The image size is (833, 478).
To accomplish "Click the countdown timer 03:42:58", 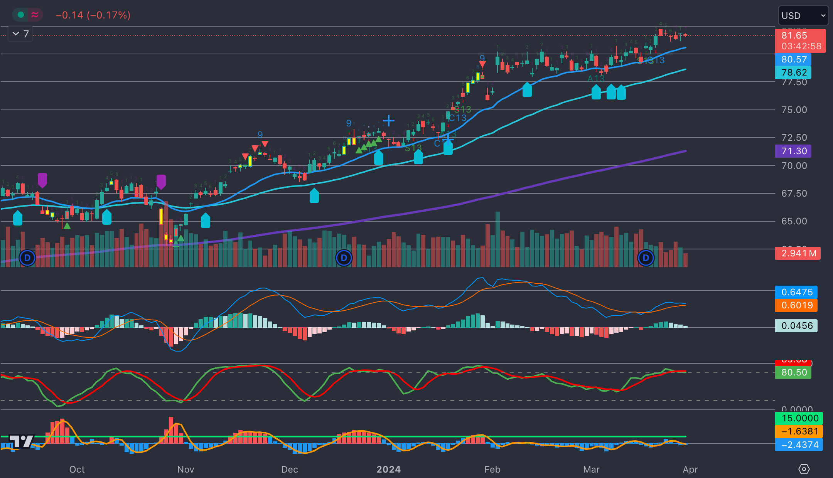I will point(801,46).
